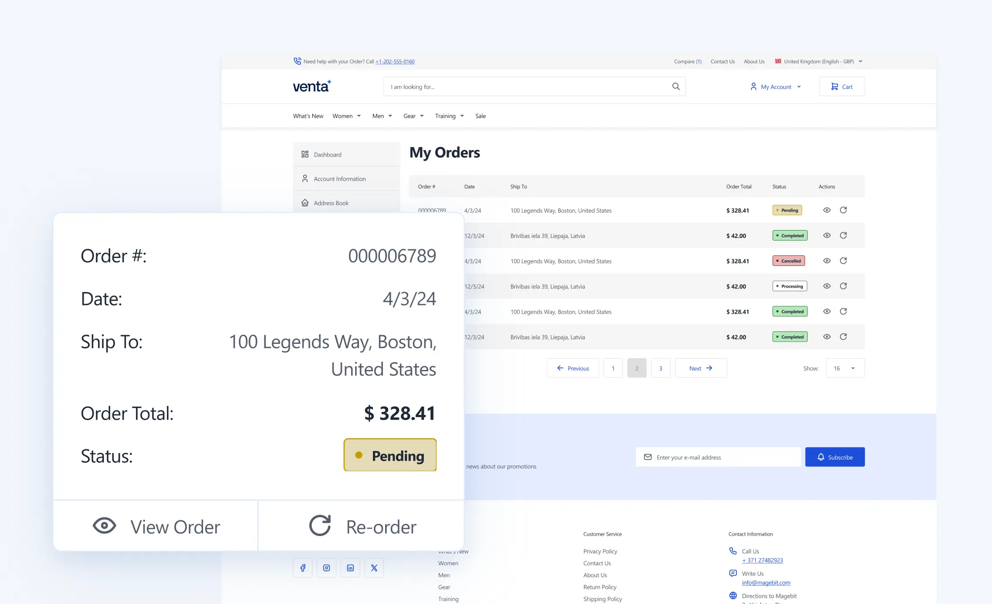The width and height of the screenshot is (992, 604).
Task: Click eye icon on Processing order row
Action: (x=826, y=286)
